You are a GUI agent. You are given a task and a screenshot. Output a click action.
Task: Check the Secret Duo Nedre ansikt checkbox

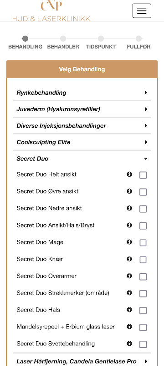[x=143, y=209]
